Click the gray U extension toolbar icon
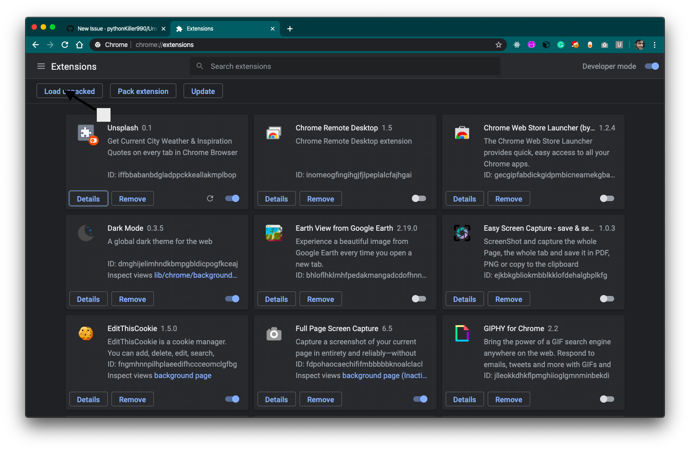 tap(619, 45)
